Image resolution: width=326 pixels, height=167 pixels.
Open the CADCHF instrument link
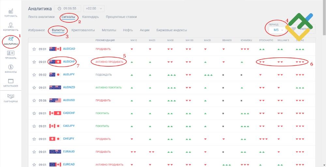click(x=69, y=113)
